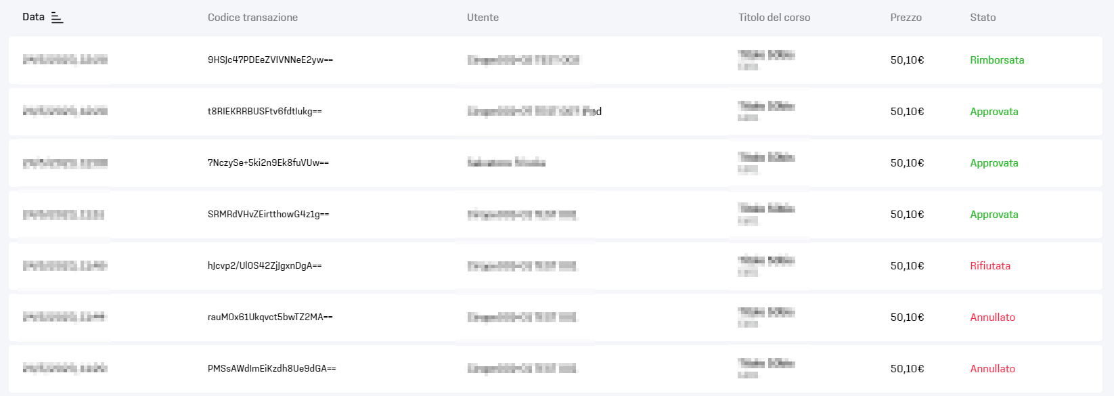Click the Prezzo column header

(x=906, y=18)
